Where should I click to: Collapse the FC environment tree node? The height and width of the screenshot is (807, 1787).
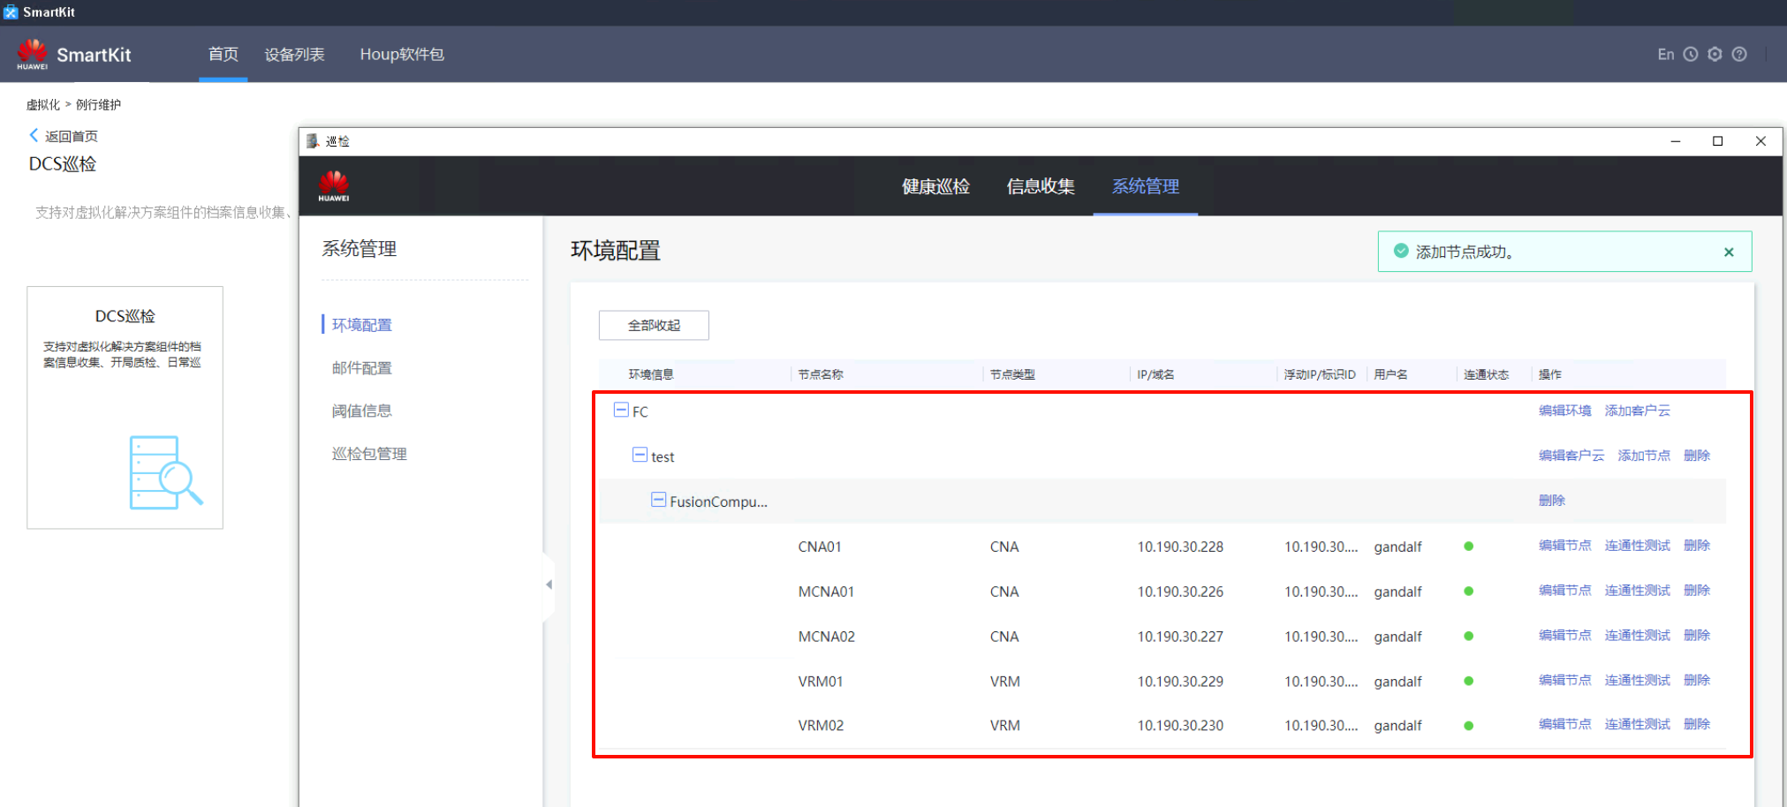click(621, 411)
